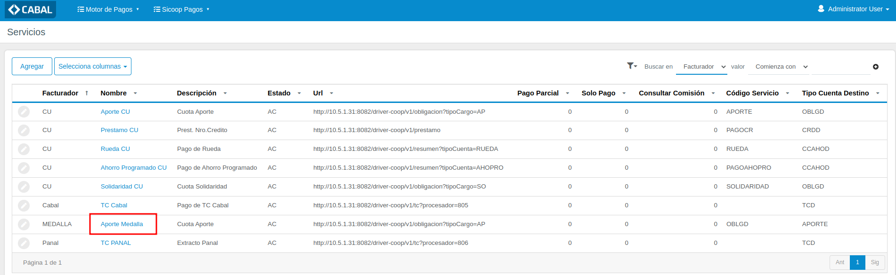
Task: Click edit pencil icon for Aporte CU row
Action: click(x=24, y=112)
